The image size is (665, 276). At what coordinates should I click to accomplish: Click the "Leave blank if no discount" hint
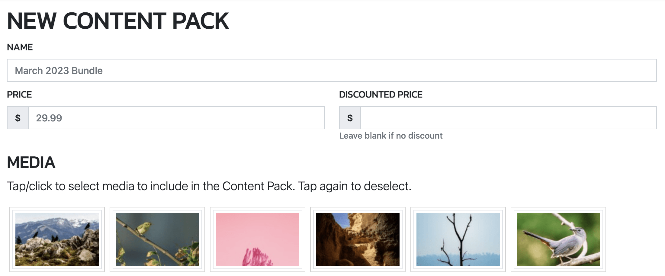(391, 136)
